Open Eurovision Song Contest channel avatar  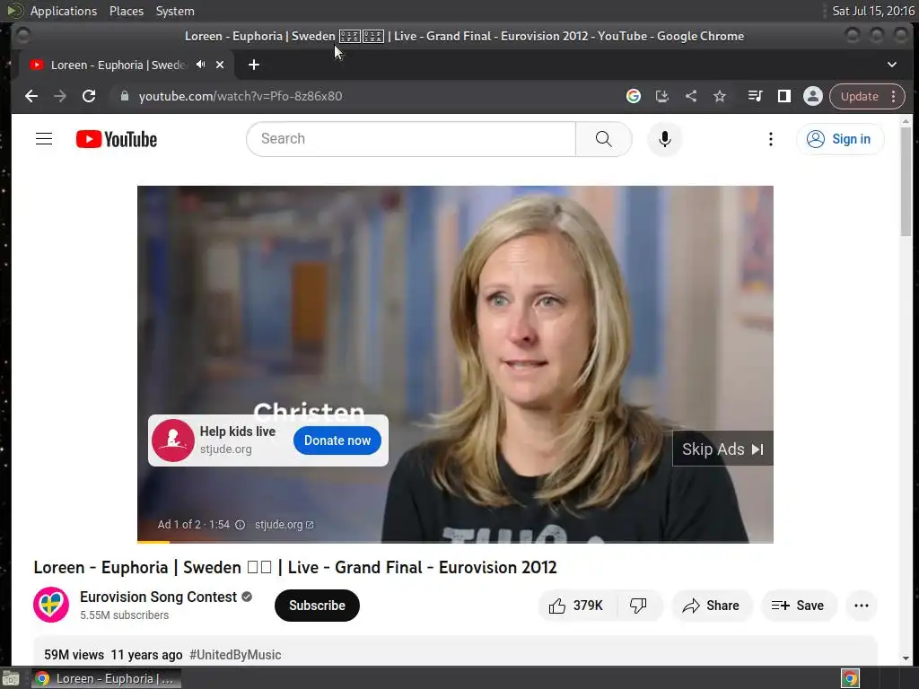[x=51, y=605]
